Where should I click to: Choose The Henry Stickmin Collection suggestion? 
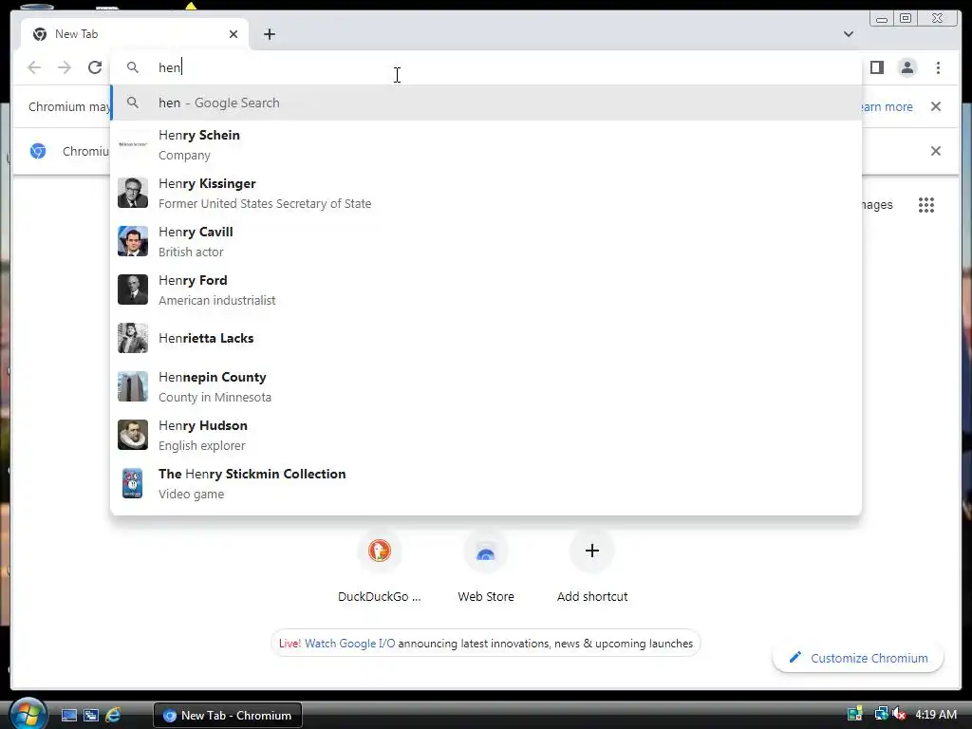(x=486, y=483)
